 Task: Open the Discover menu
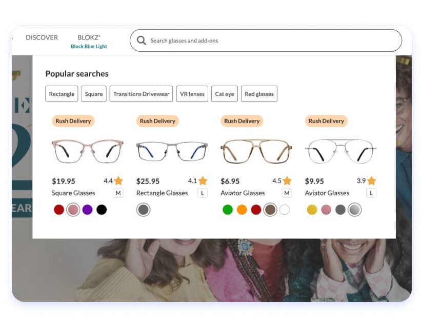[42, 37]
